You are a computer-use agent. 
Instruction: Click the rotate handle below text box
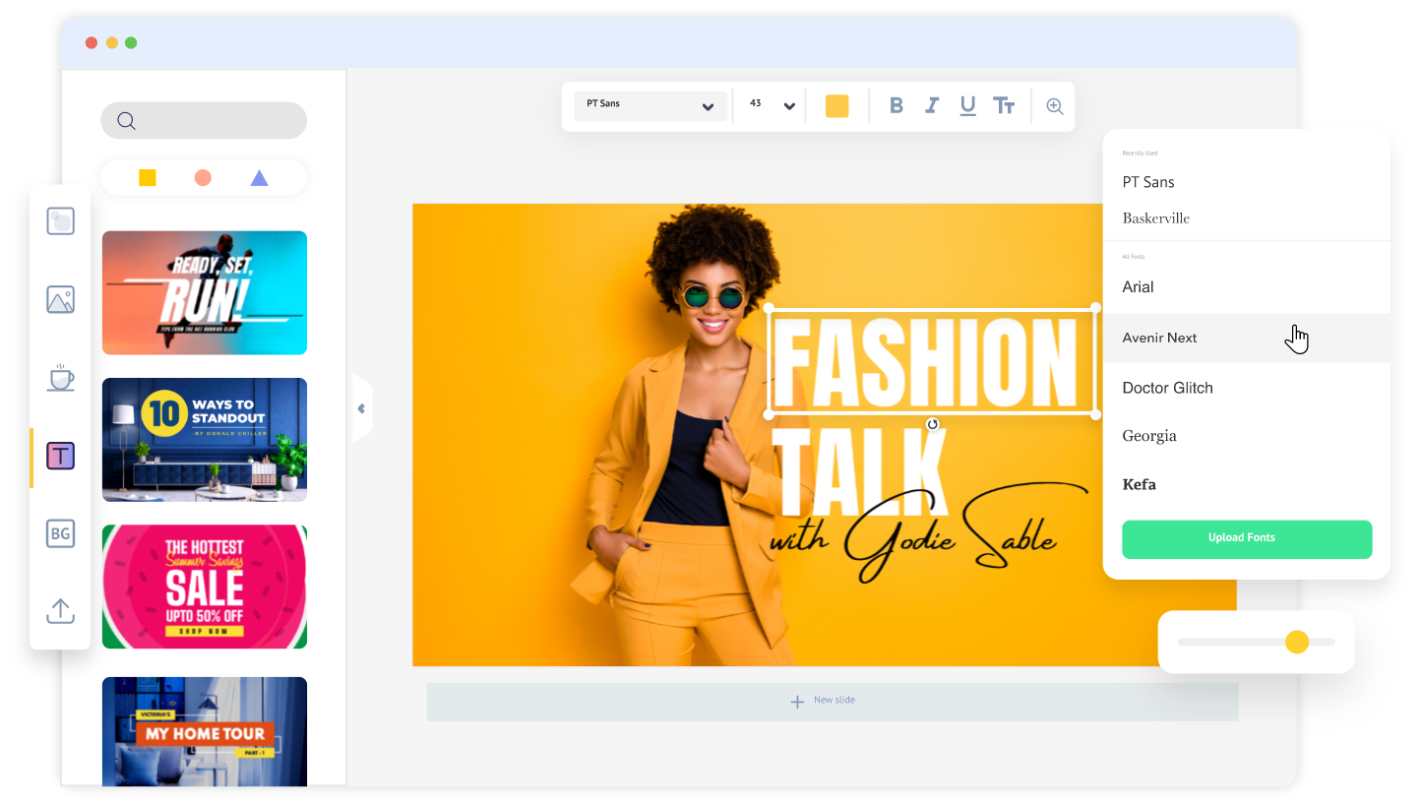[932, 424]
